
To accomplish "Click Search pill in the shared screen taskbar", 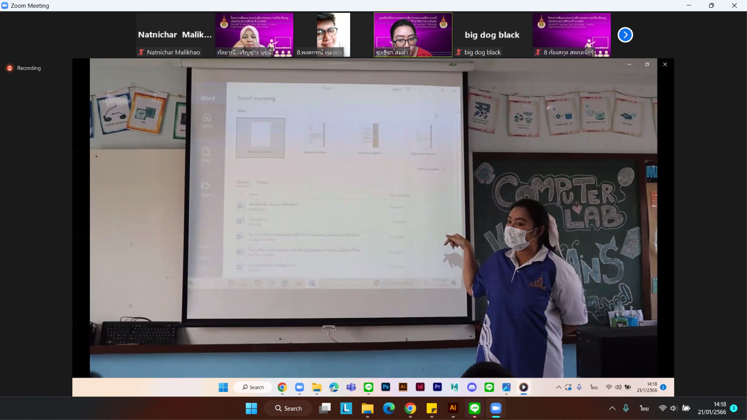I will click(x=253, y=387).
